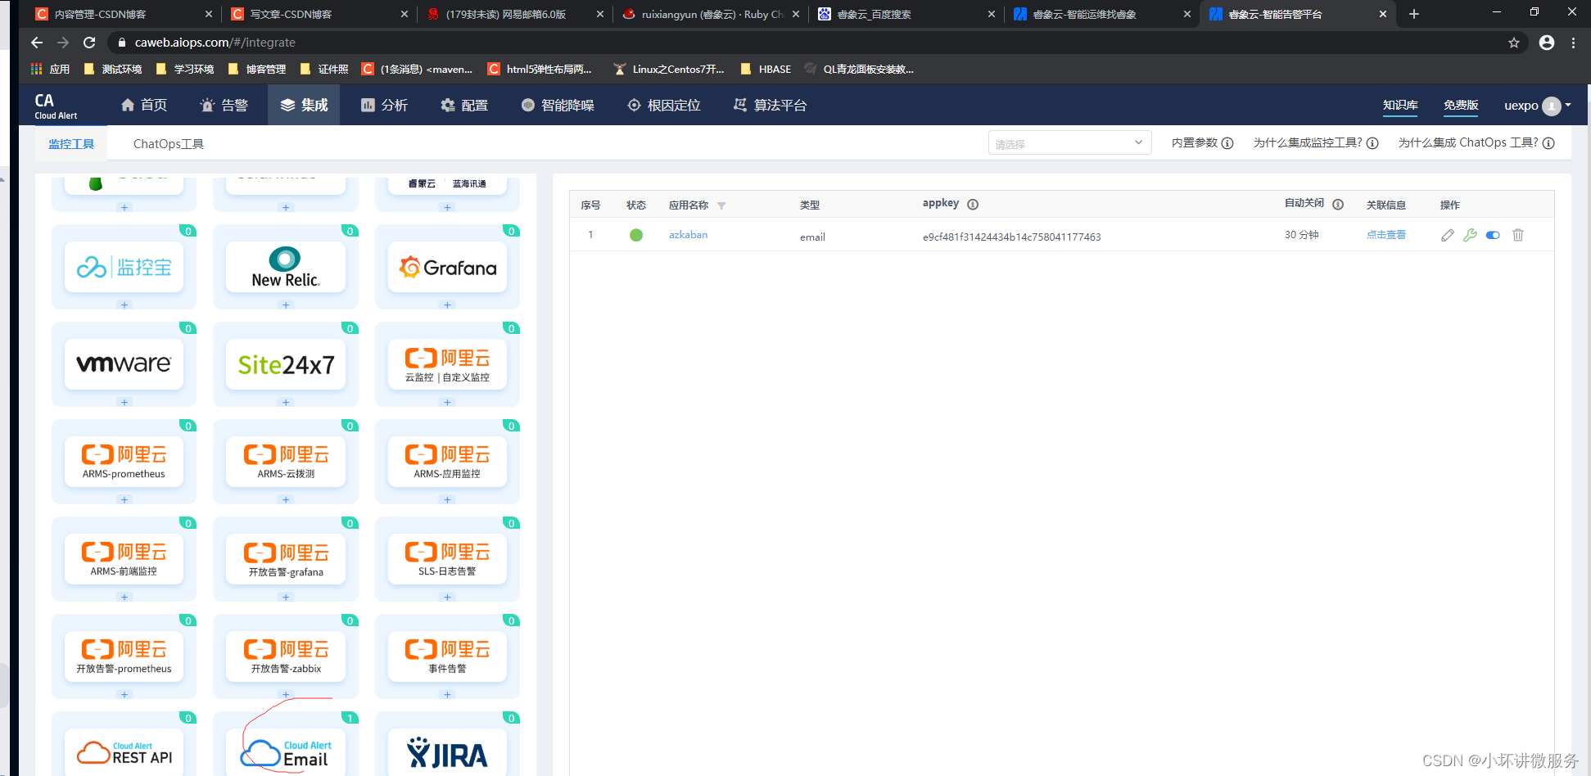Open the 根因定位 navigation item
Image resolution: width=1591 pixels, height=776 pixels.
(664, 105)
